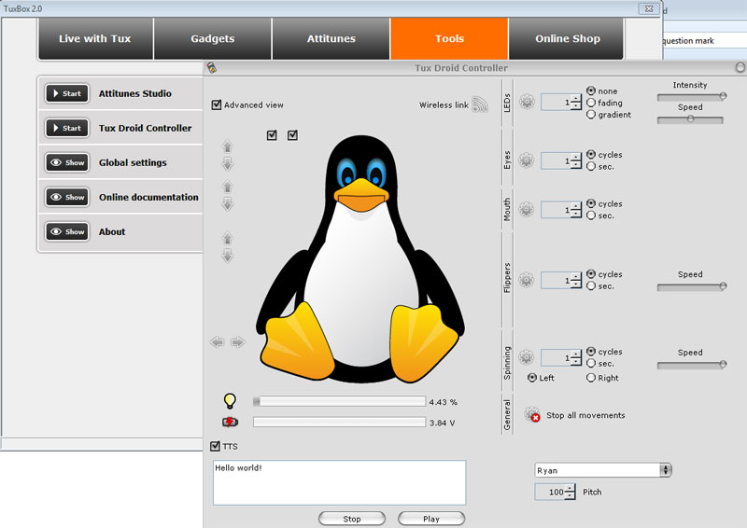The height and width of the screenshot is (528, 747).
Task: Click the LEDs gear action icon
Action: click(527, 102)
